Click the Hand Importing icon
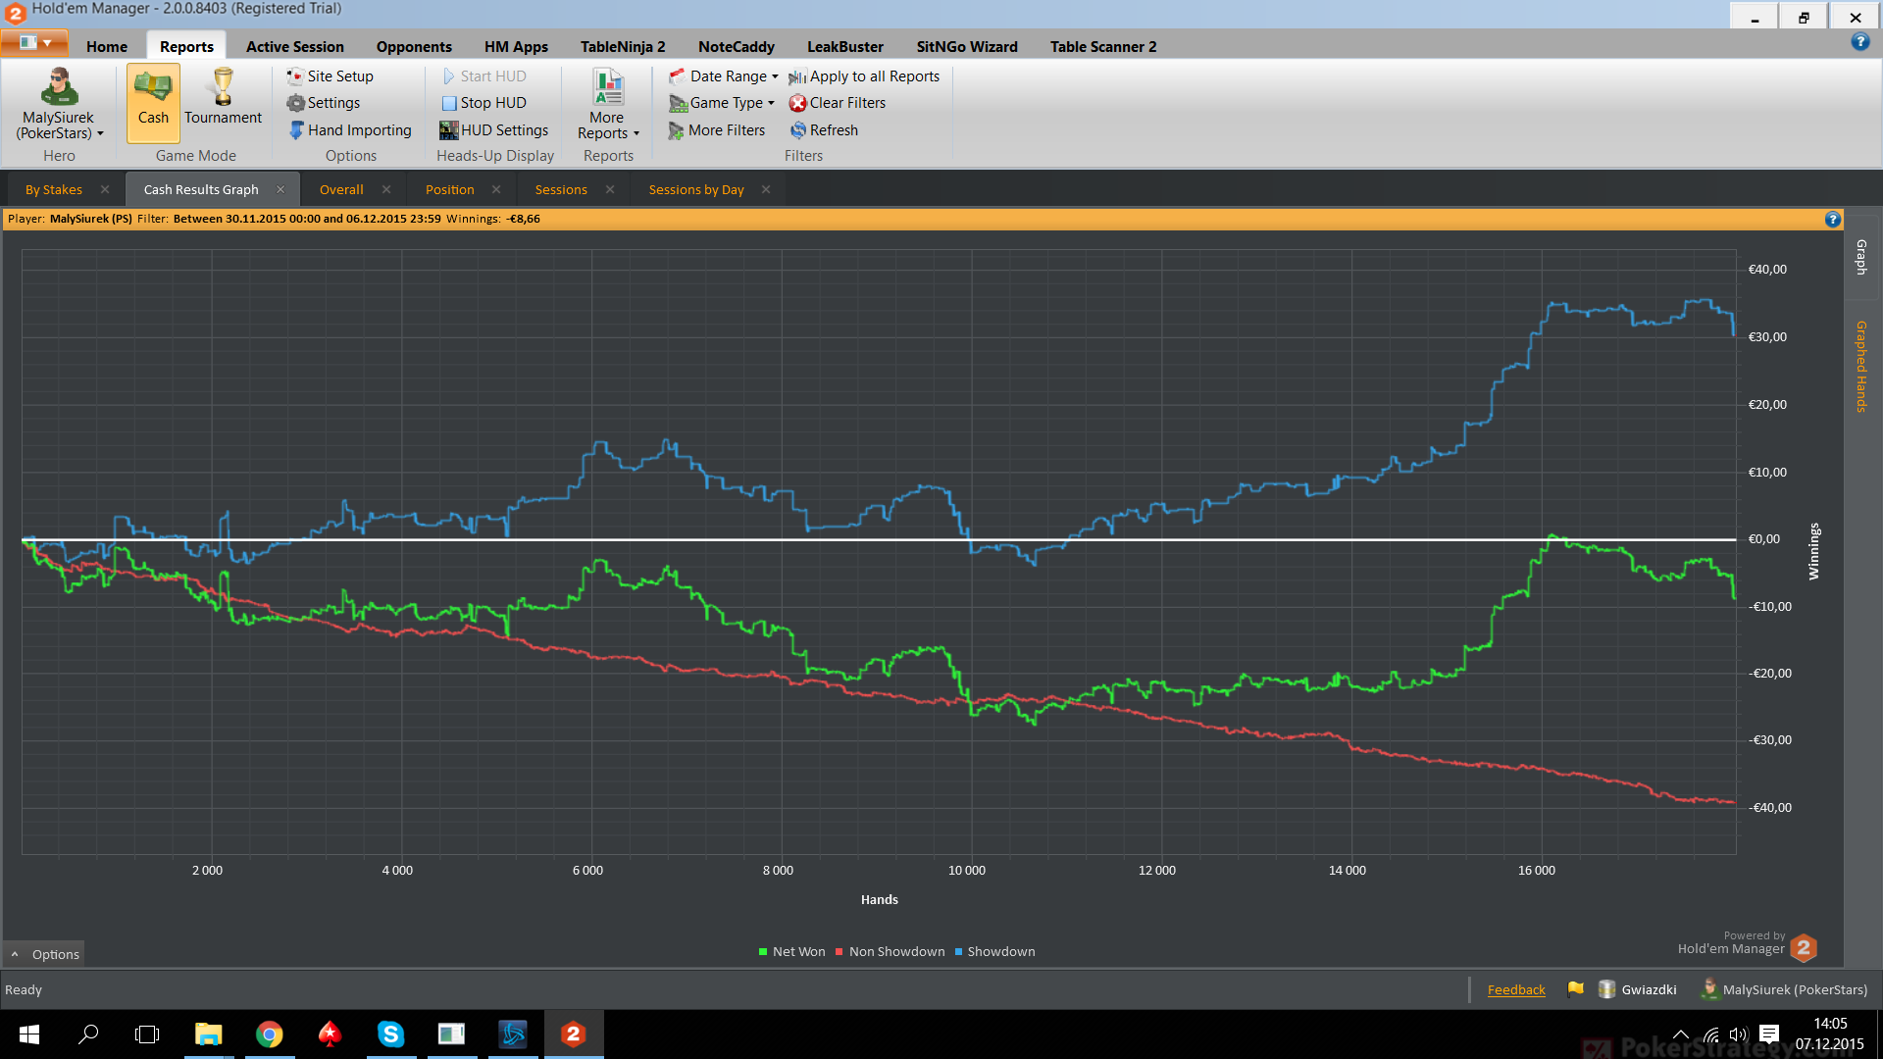This screenshot has width=1883, height=1059. (x=296, y=130)
